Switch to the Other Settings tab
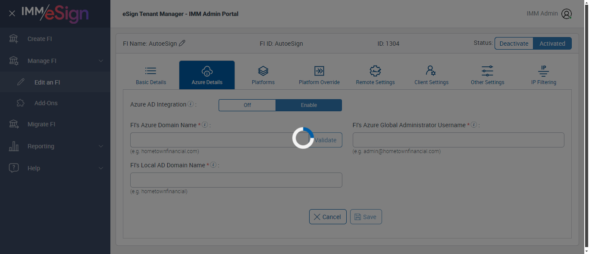 point(487,75)
